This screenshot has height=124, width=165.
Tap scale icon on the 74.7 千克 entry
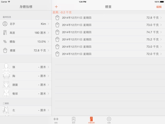click(57, 32)
